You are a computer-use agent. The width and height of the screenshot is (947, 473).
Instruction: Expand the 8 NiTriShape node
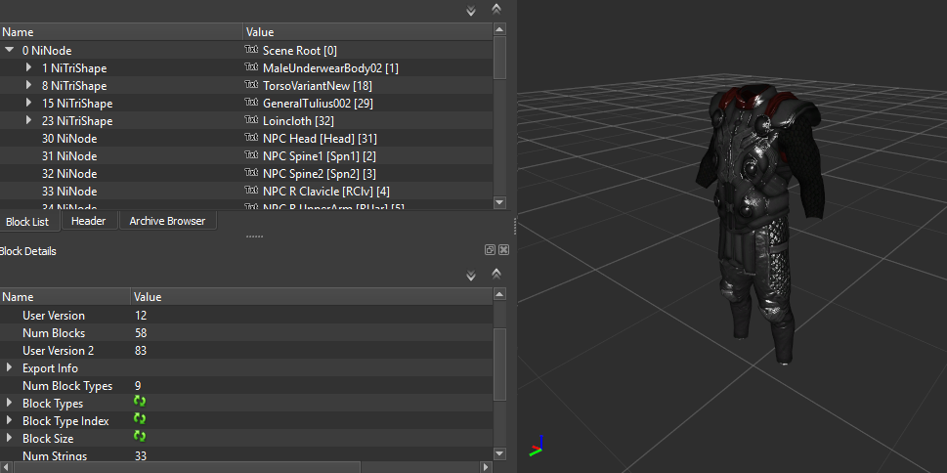[x=28, y=85]
